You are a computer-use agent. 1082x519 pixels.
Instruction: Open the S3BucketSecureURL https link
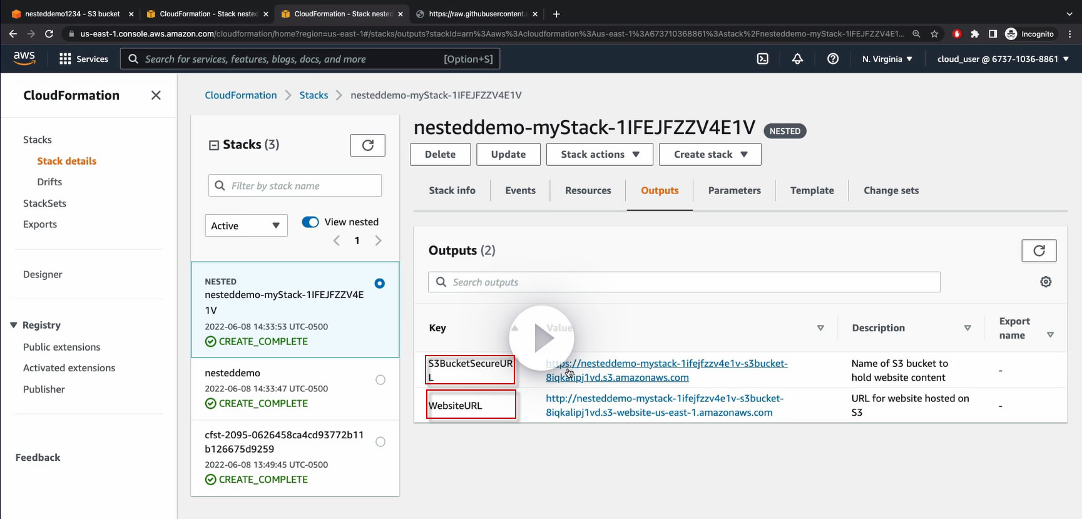(666, 370)
